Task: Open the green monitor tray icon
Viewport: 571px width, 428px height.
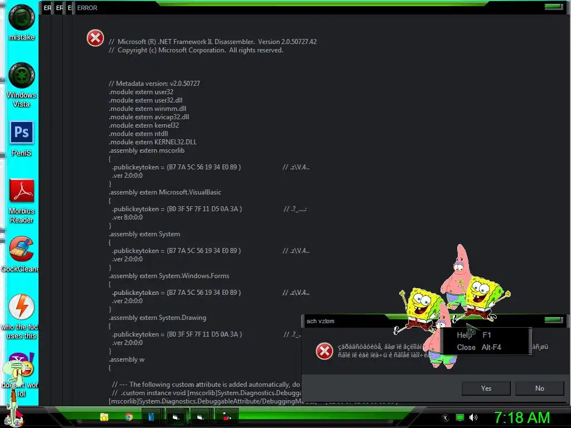Action: 460,418
